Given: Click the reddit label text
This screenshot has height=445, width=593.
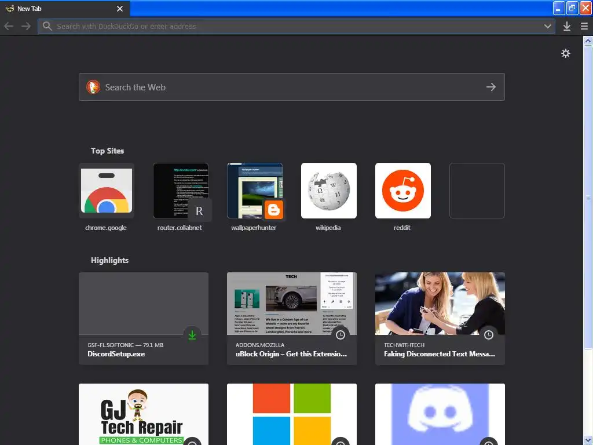Looking at the screenshot, I should pyautogui.click(x=402, y=228).
